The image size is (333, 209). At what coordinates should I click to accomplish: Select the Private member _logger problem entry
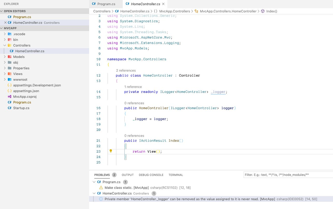211,199
